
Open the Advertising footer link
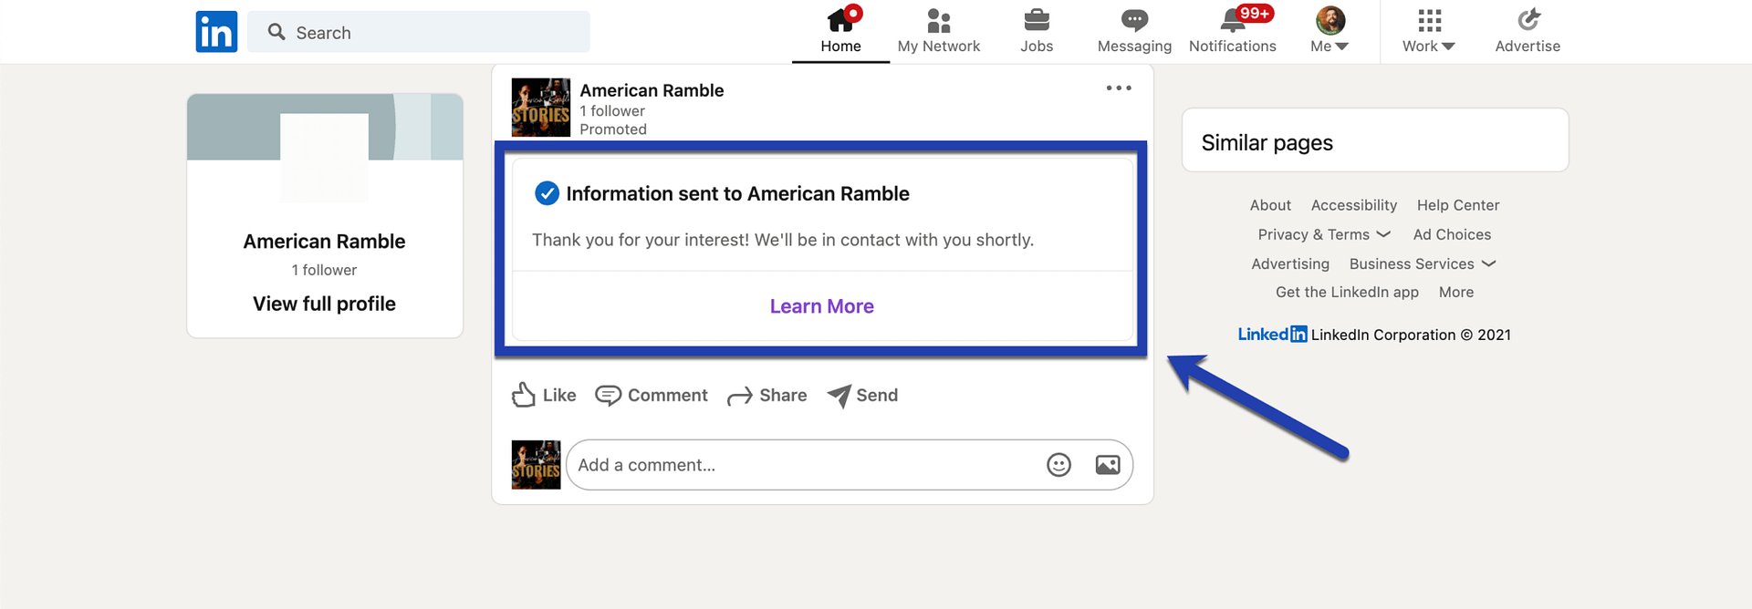1290,263
